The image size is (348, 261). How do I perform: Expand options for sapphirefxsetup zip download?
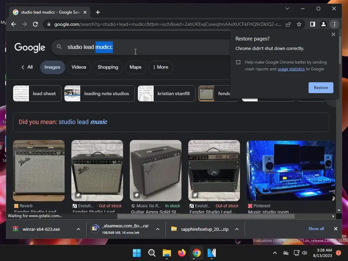(x=237, y=229)
